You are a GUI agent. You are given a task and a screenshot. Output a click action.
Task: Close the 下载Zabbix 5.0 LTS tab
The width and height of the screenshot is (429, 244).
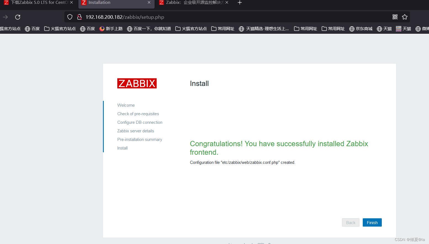tap(71, 2)
